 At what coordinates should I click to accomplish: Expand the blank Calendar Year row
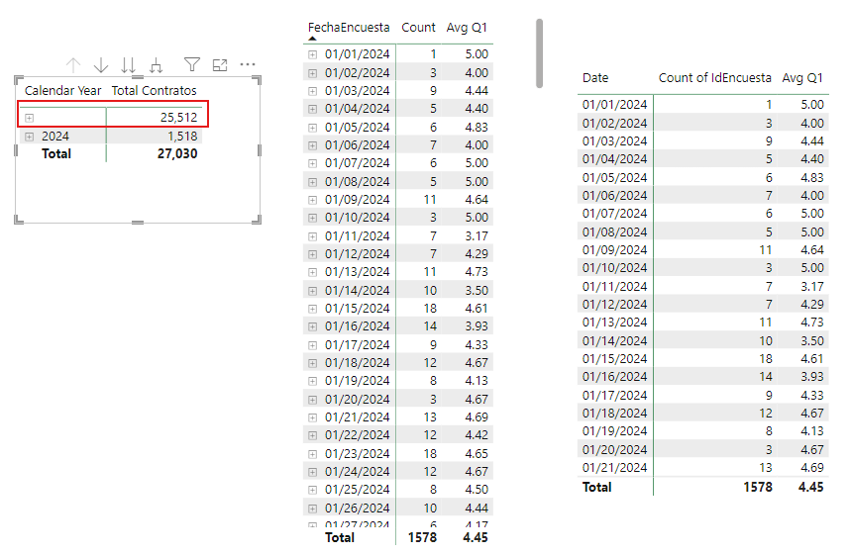pyautogui.click(x=30, y=118)
